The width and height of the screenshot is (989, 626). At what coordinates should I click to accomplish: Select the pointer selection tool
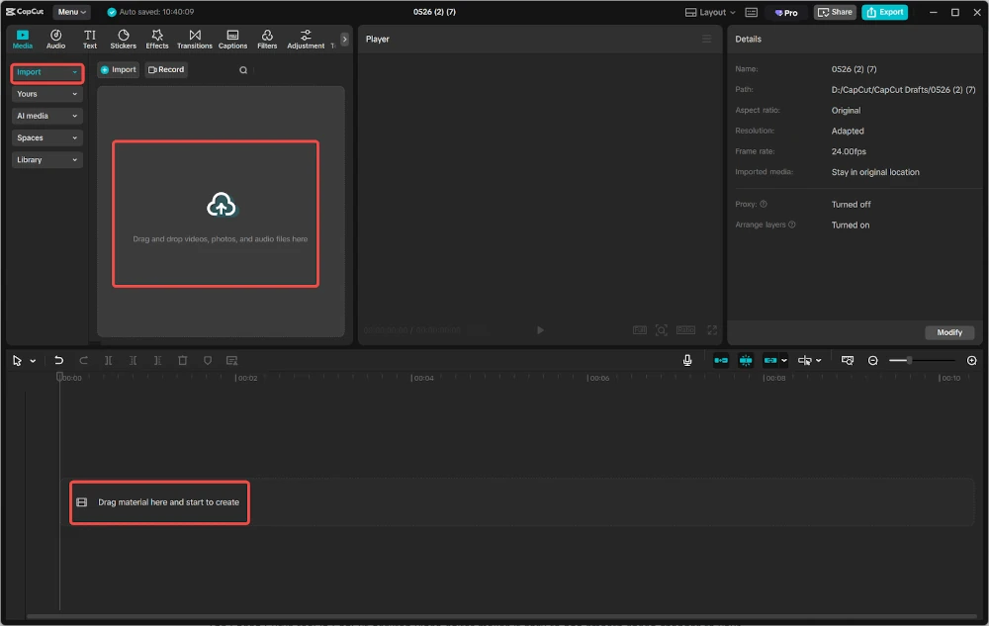tap(17, 361)
